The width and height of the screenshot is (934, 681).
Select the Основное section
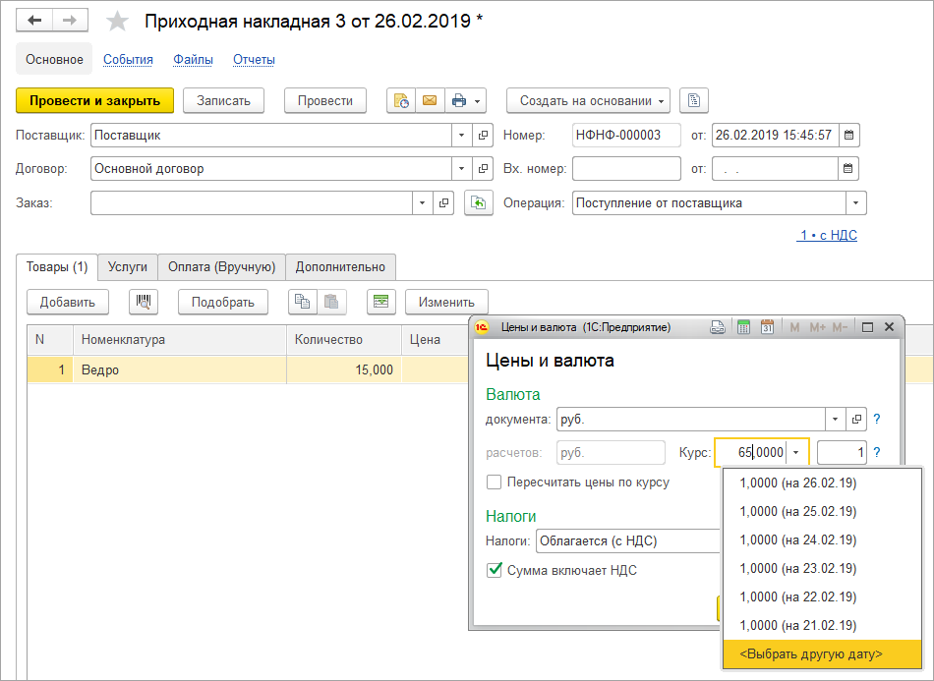coord(54,59)
